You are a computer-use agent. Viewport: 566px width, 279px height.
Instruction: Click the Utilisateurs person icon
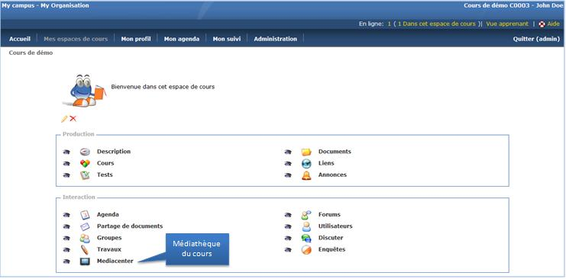click(x=306, y=226)
